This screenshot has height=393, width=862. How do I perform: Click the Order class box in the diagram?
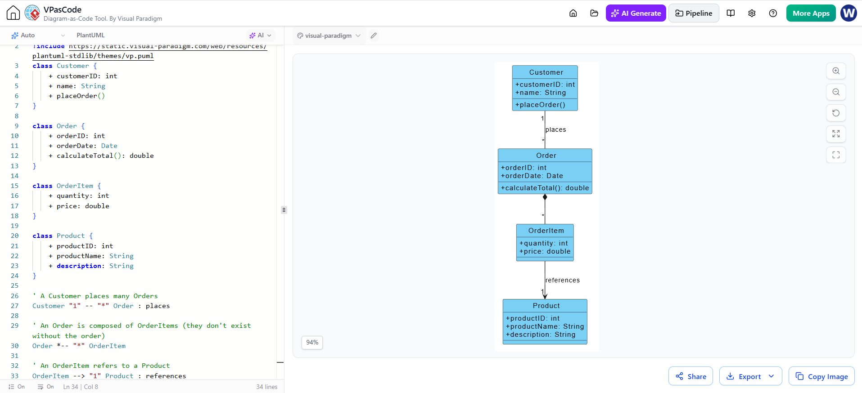[x=545, y=171]
